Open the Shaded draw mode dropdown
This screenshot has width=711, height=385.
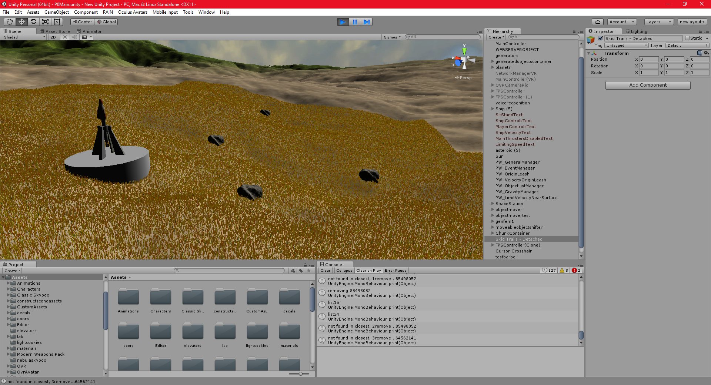(x=24, y=37)
